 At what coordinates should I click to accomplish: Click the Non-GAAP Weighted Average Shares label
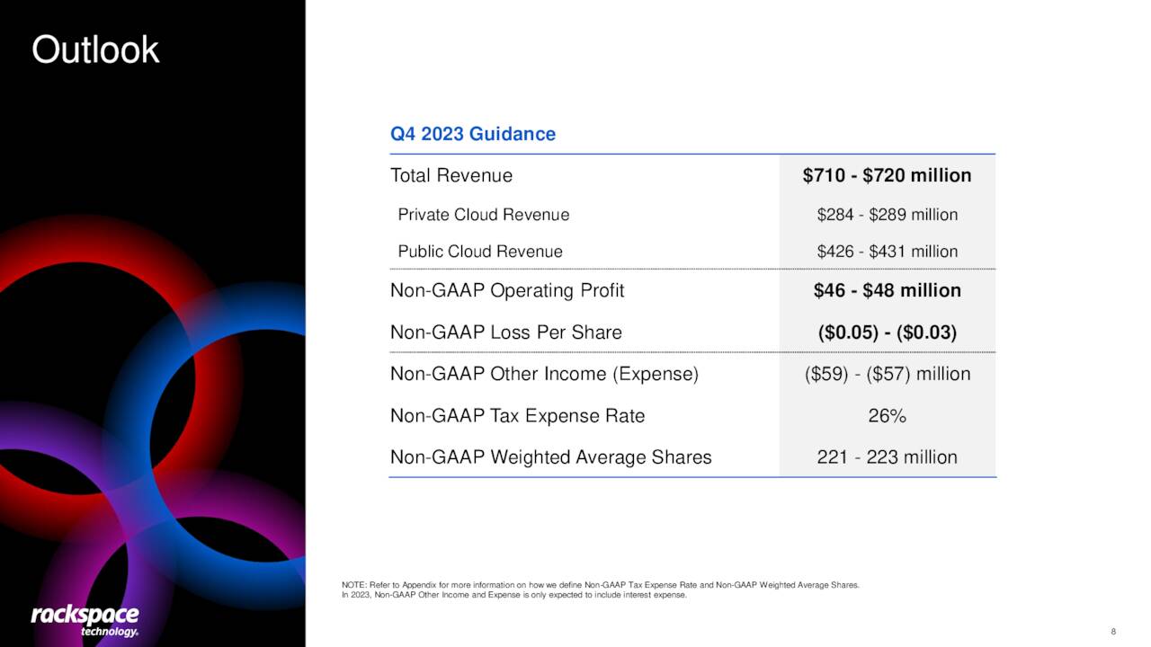coord(550,457)
